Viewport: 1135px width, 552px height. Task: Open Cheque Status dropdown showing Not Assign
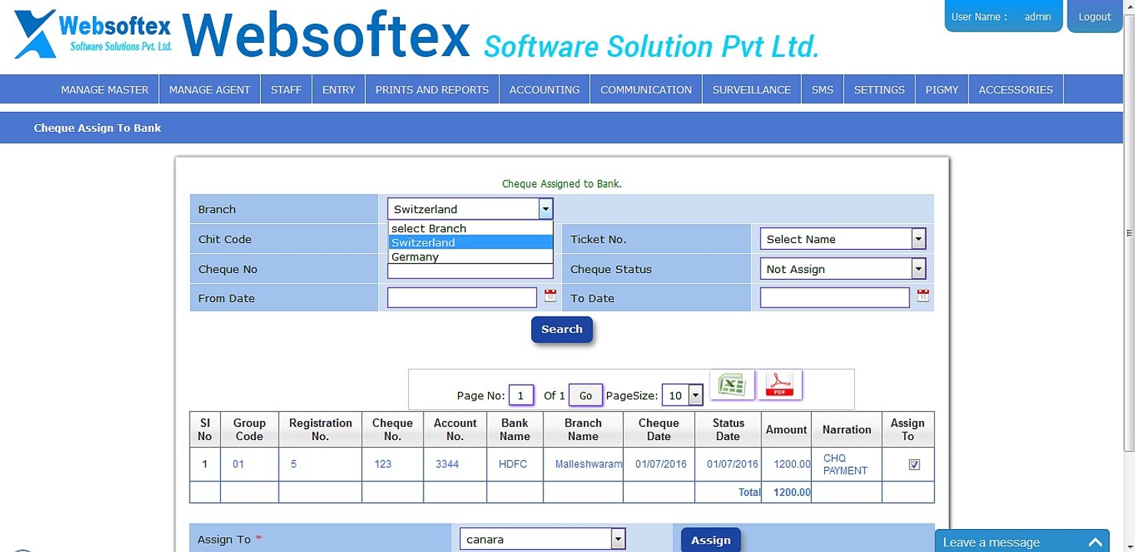tap(843, 269)
